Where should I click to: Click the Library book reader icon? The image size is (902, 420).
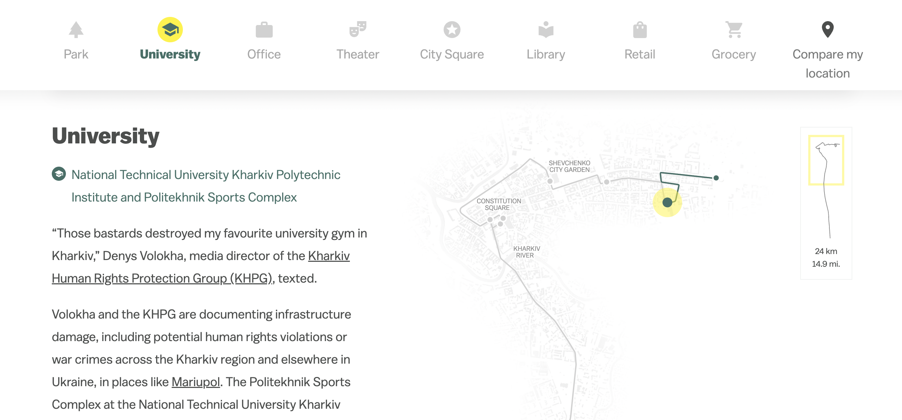point(546,30)
